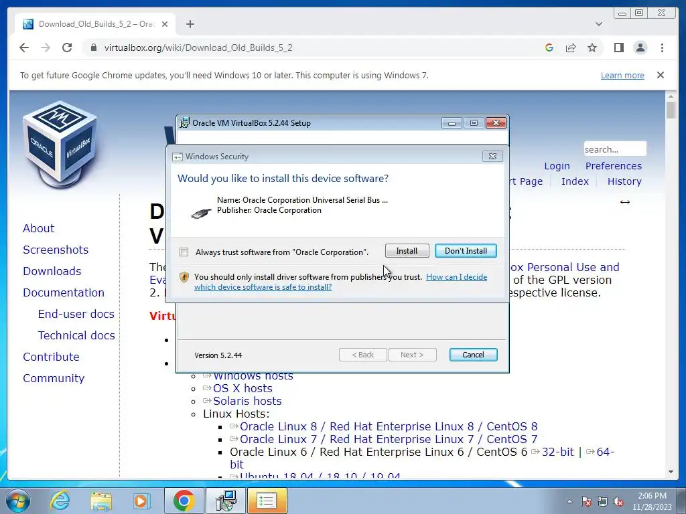This screenshot has height=514, width=686.
Task: Switch to Chrome in the taskbar
Action: (x=184, y=501)
